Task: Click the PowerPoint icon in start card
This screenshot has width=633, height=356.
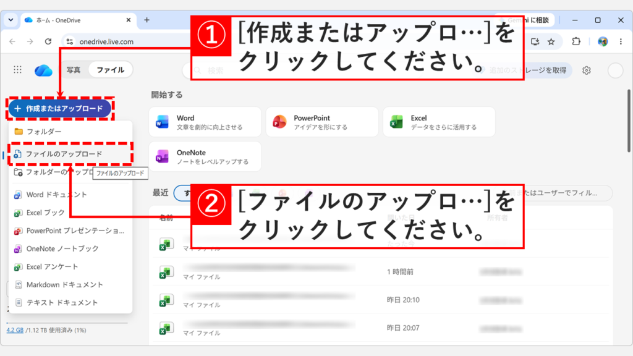Action: coord(279,122)
